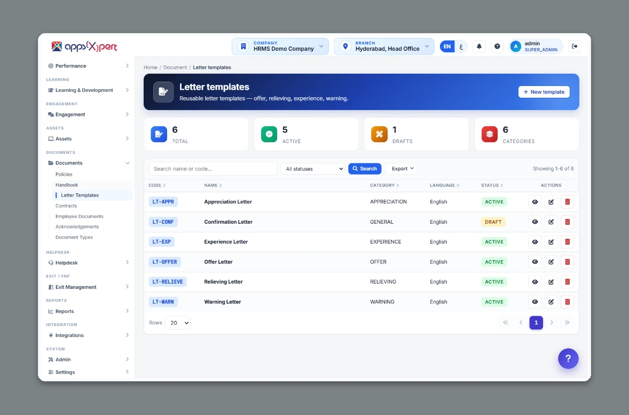Open the Branch selector dropdown

(x=384, y=46)
